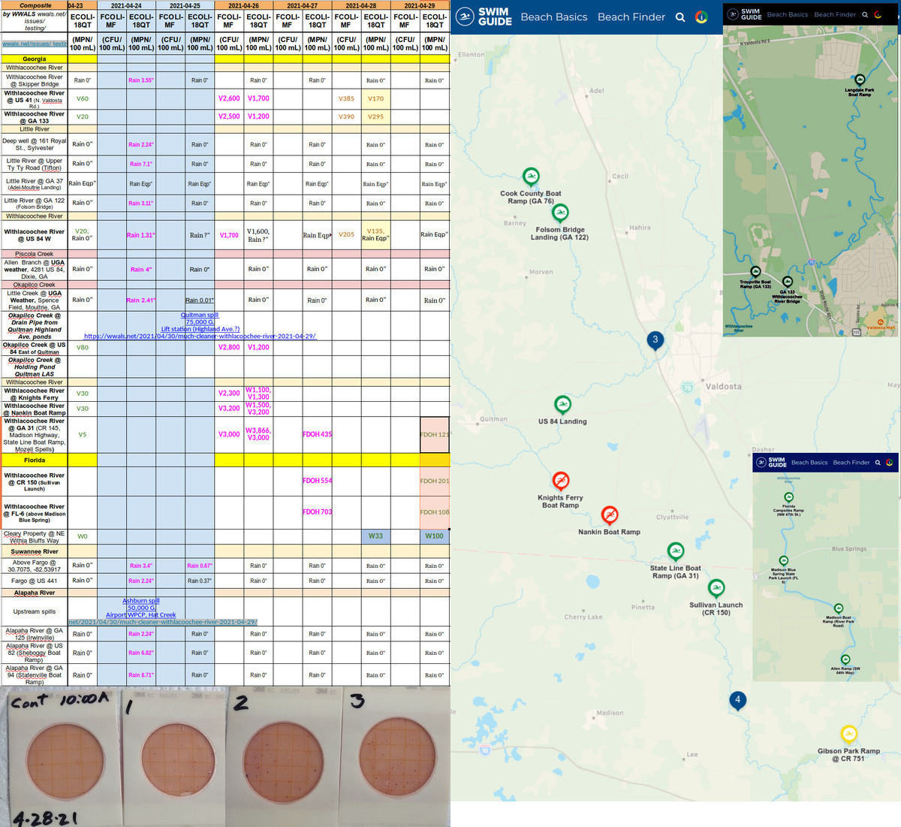Select the blue cell reading W100
This screenshot has height=827, width=901.
coord(435,536)
